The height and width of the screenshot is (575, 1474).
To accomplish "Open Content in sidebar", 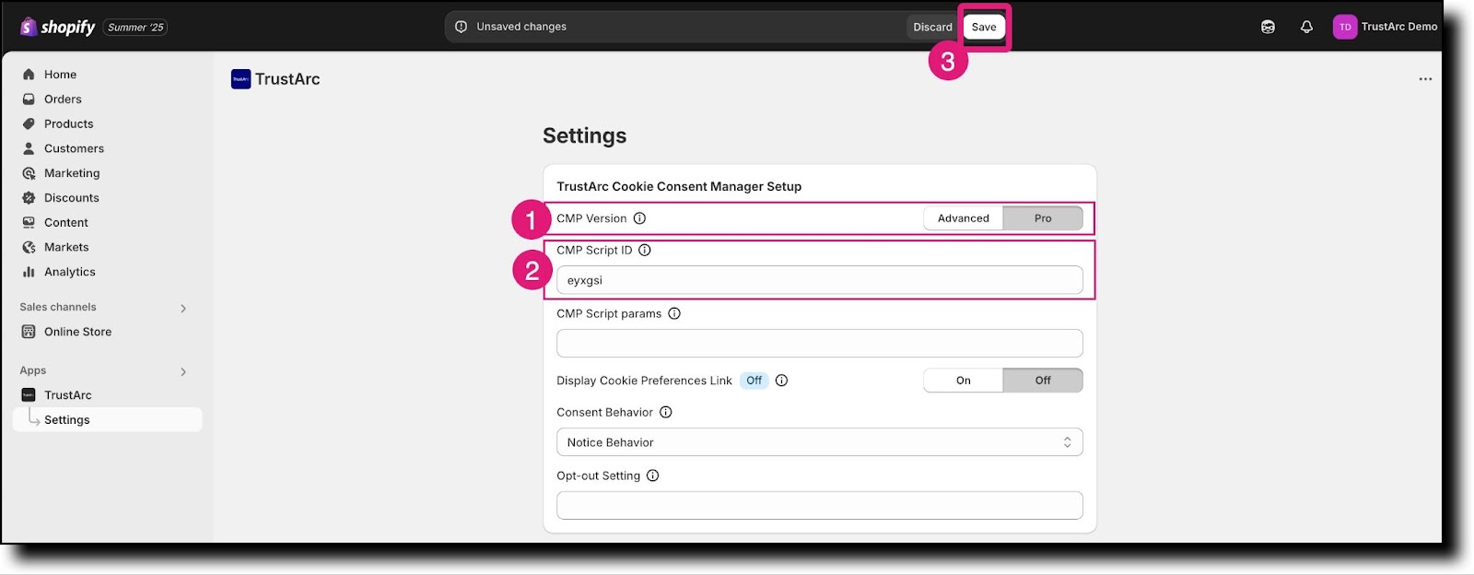I will 66,223.
